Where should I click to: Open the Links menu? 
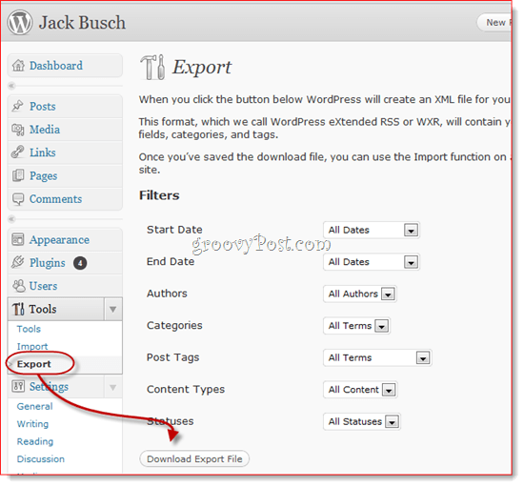pyautogui.click(x=65, y=152)
